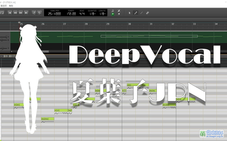Open the Length 1/8 dropdown
This screenshot has height=141, width=227.
pyautogui.click(x=102, y=14)
